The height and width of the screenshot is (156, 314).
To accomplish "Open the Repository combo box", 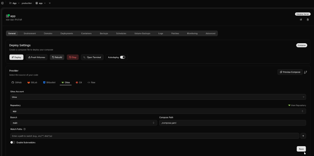I will (x=158, y=111).
